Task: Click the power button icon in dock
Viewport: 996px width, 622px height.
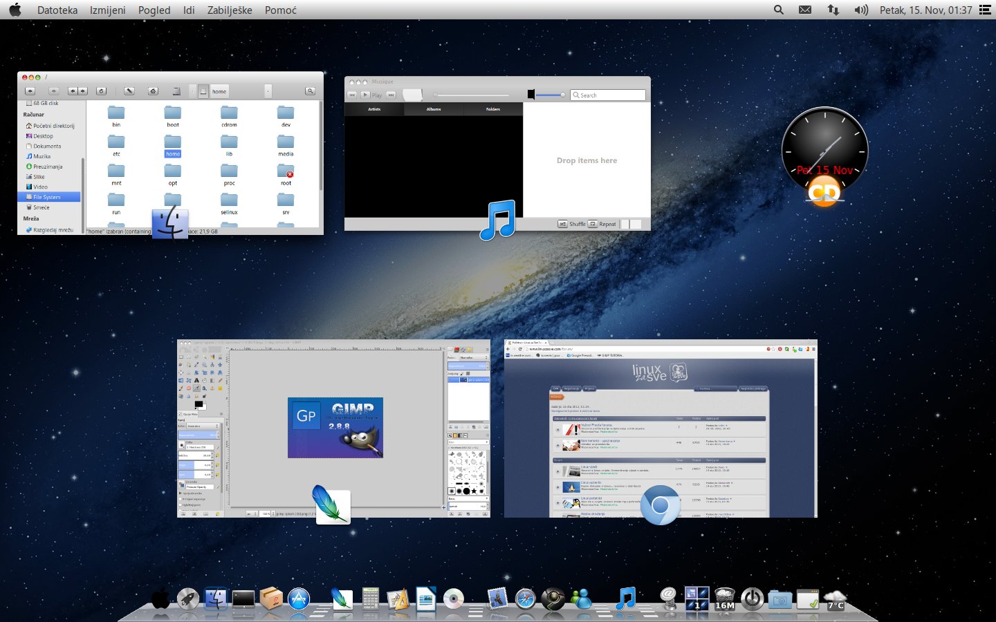Action: (752, 599)
